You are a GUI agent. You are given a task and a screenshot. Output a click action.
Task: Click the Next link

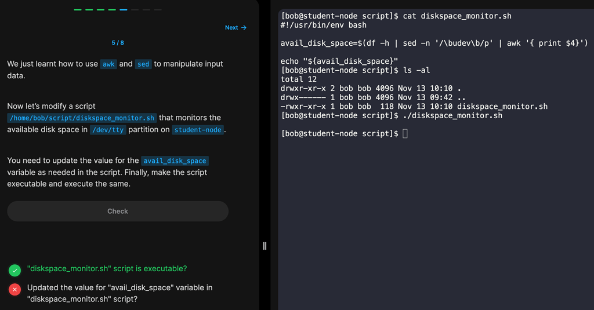231,27
